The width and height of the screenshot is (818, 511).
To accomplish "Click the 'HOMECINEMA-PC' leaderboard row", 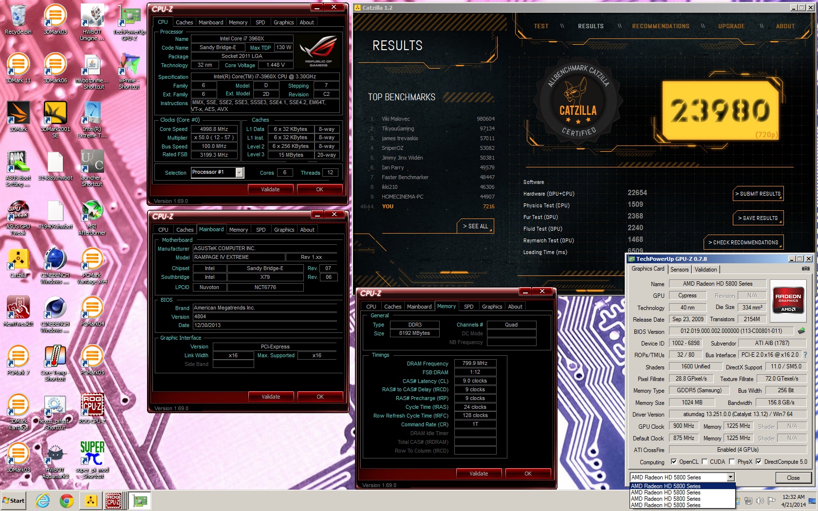I will tap(432, 197).
